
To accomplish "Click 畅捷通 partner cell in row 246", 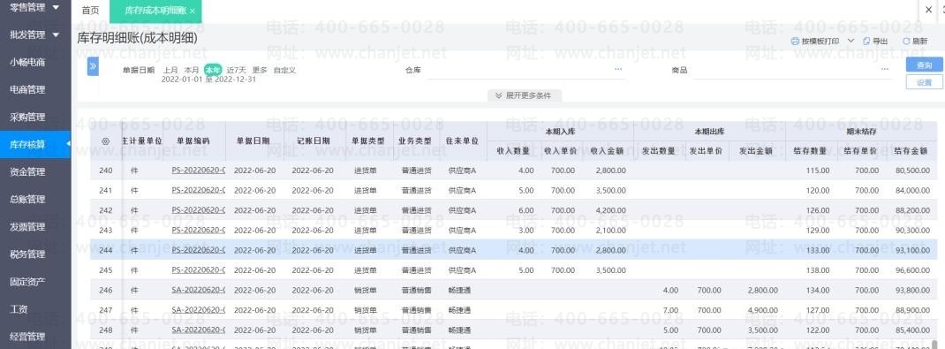I will pyautogui.click(x=460, y=290).
